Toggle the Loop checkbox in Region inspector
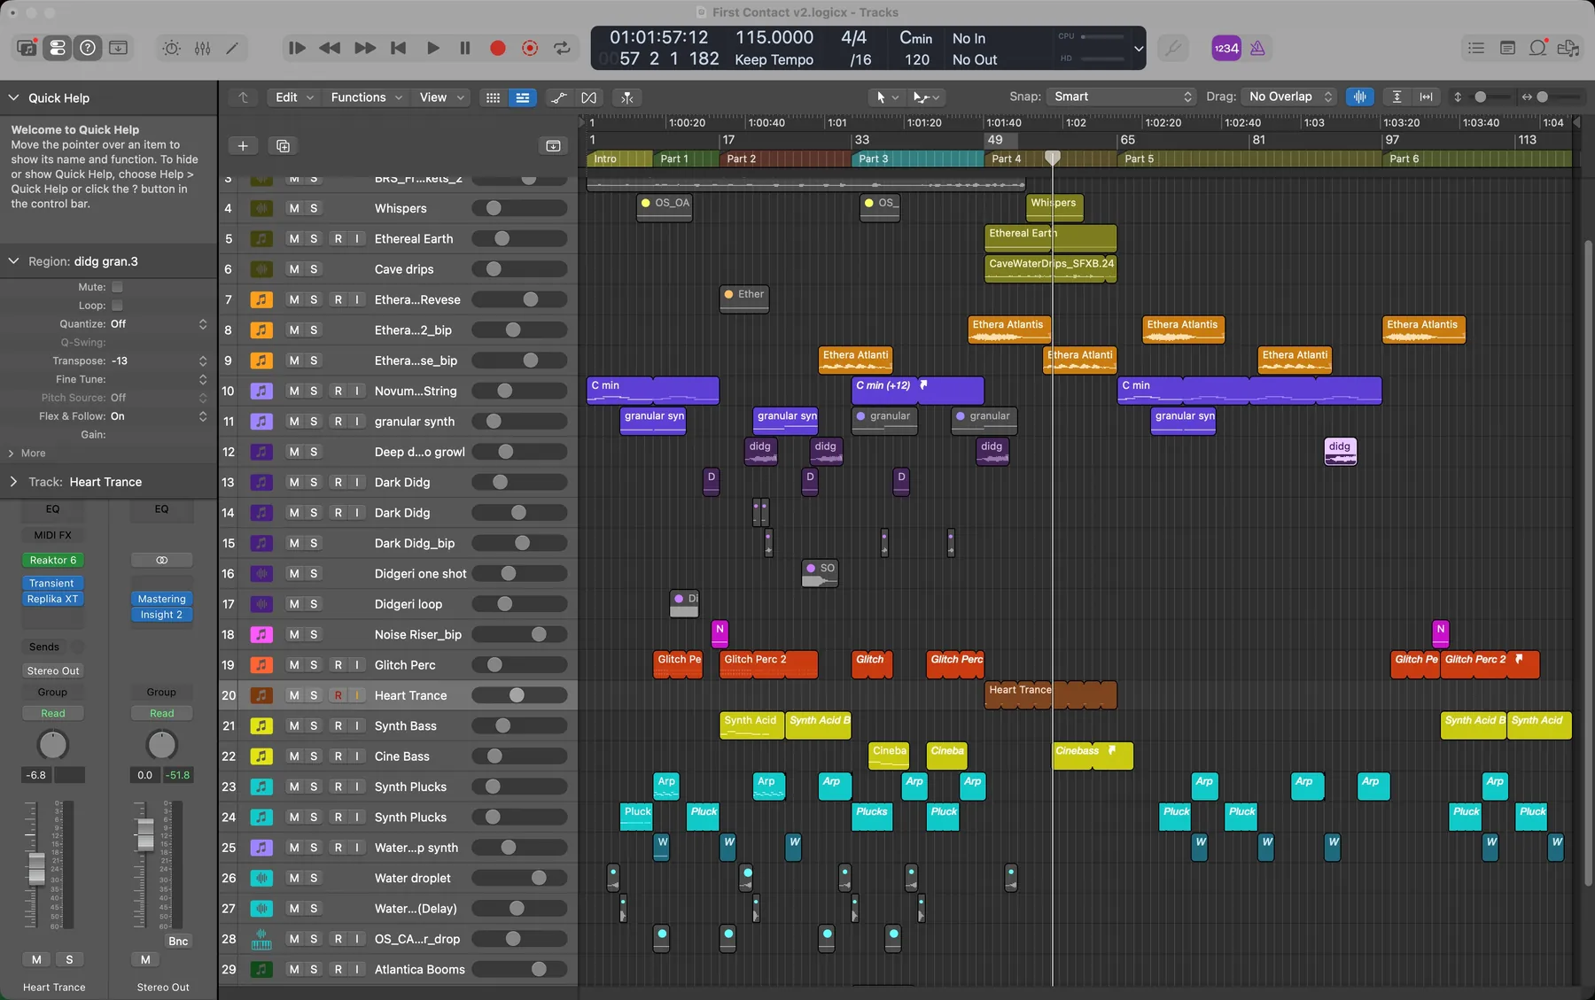 pyautogui.click(x=117, y=306)
